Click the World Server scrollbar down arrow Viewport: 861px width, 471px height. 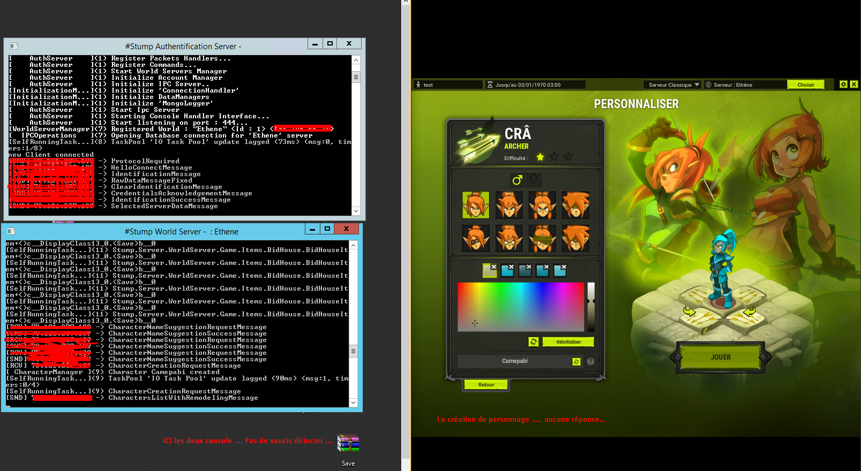click(353, 402)
